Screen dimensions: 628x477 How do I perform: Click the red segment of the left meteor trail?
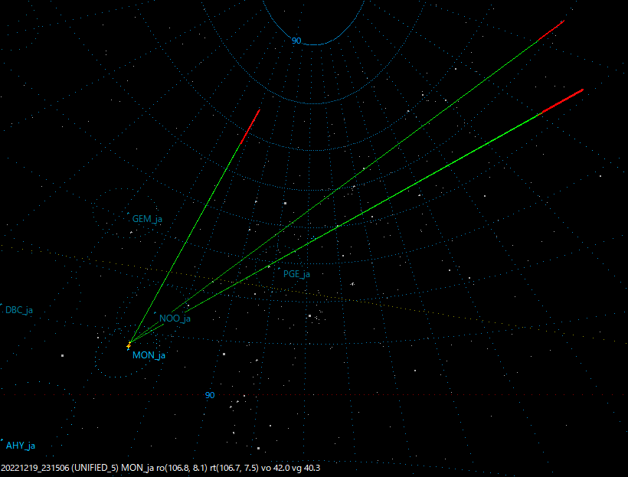pos(250,126)
